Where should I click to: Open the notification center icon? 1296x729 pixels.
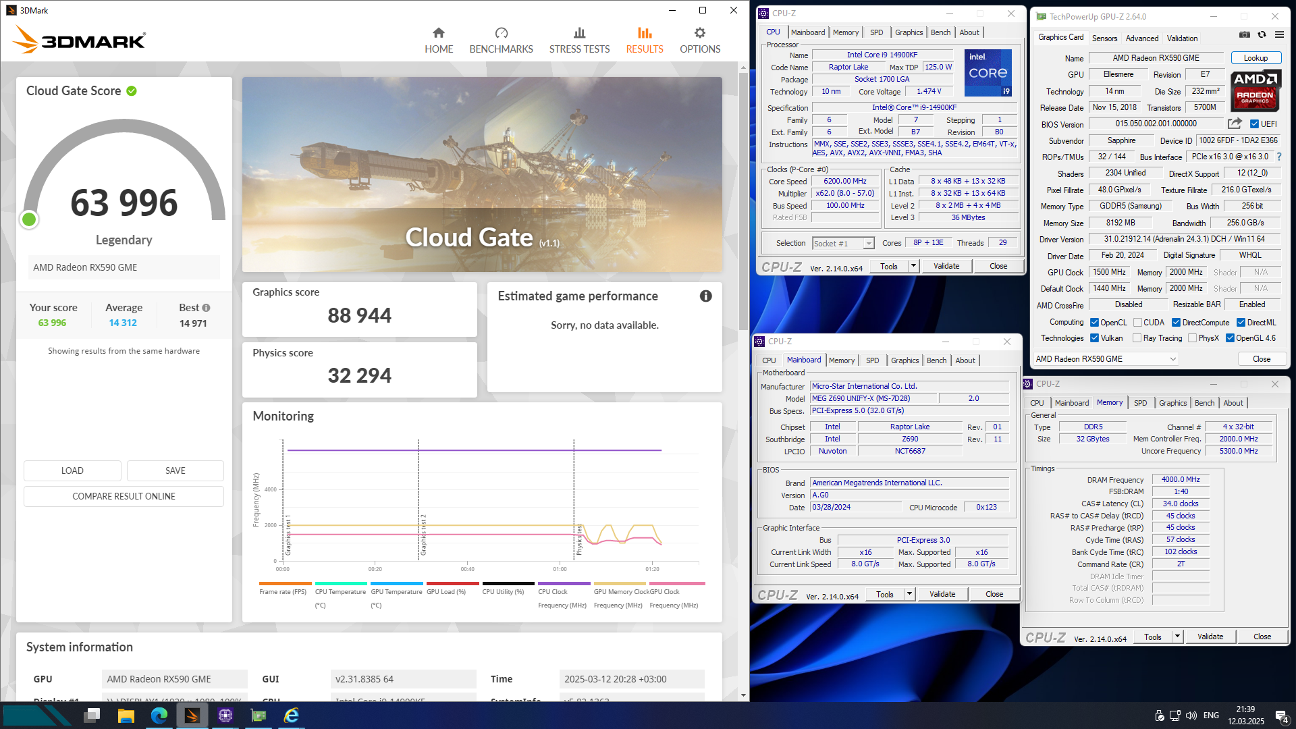click(1282, 717)
